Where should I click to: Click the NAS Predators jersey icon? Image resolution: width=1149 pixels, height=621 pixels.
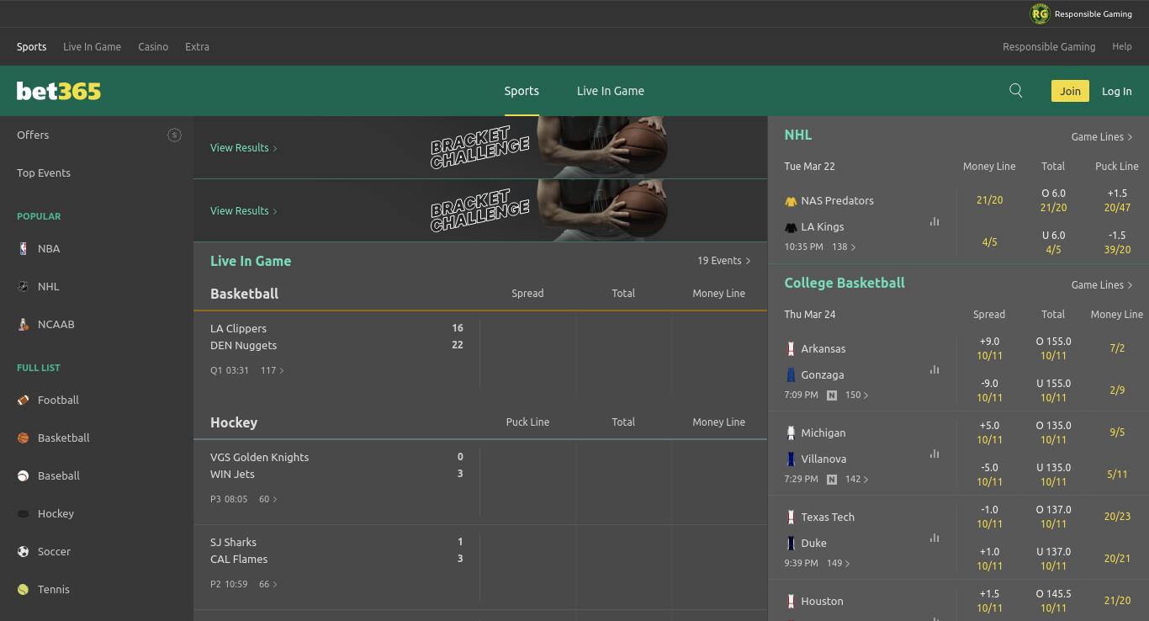pos(791,201)
